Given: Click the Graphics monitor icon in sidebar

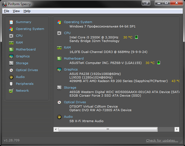Looking at the screenshot, I should (11, 56).
